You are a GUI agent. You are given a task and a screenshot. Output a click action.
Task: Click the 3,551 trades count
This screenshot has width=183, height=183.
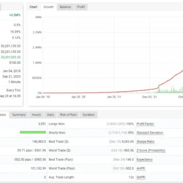pos(42,124)
